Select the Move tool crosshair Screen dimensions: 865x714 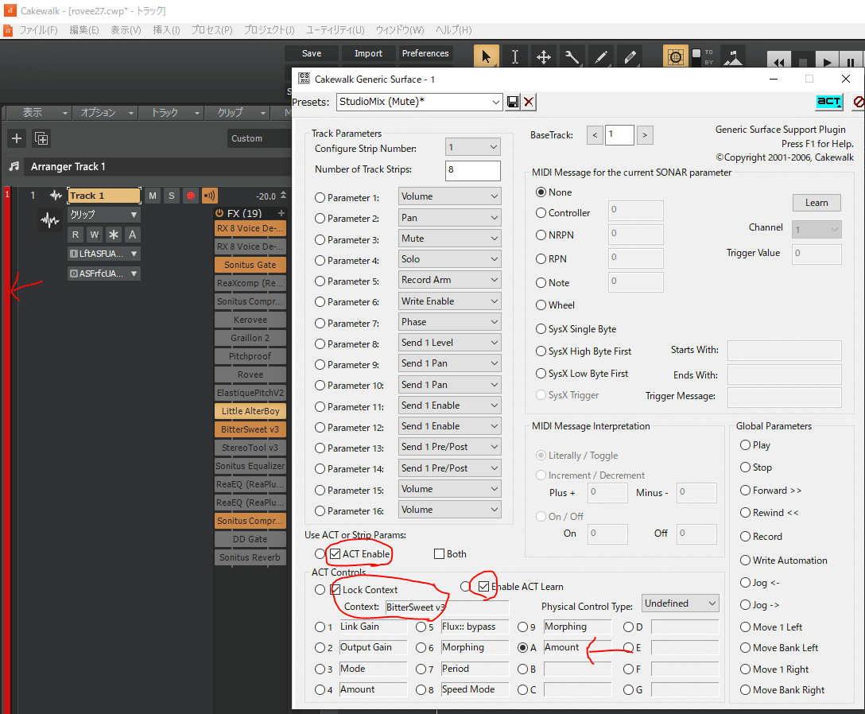(543, 56)
